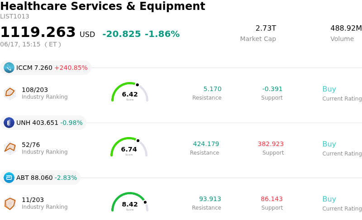This screenshot has height=220, width=362.
Task: Click the Buy rating for ICCM
Action: (329, 89)
